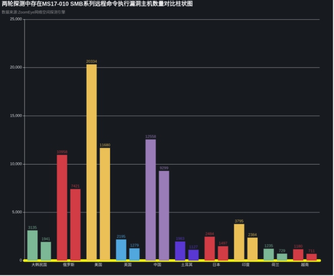This screenshot has height=276, width=334.
Task: Click the 大韩民国 x-axis label
Action: pos(39,265)
